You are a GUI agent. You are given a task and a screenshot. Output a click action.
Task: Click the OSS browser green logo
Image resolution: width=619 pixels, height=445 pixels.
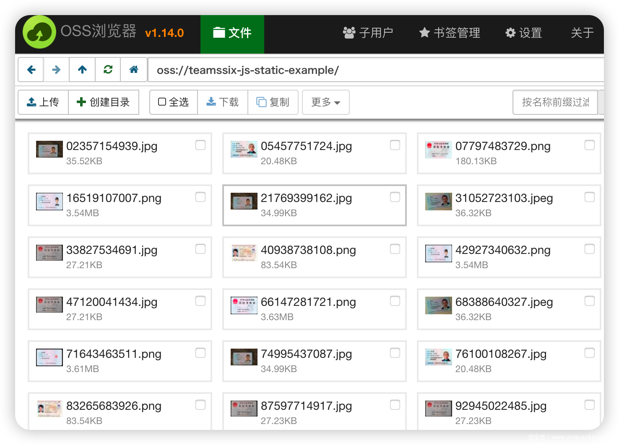coord(39,32)
